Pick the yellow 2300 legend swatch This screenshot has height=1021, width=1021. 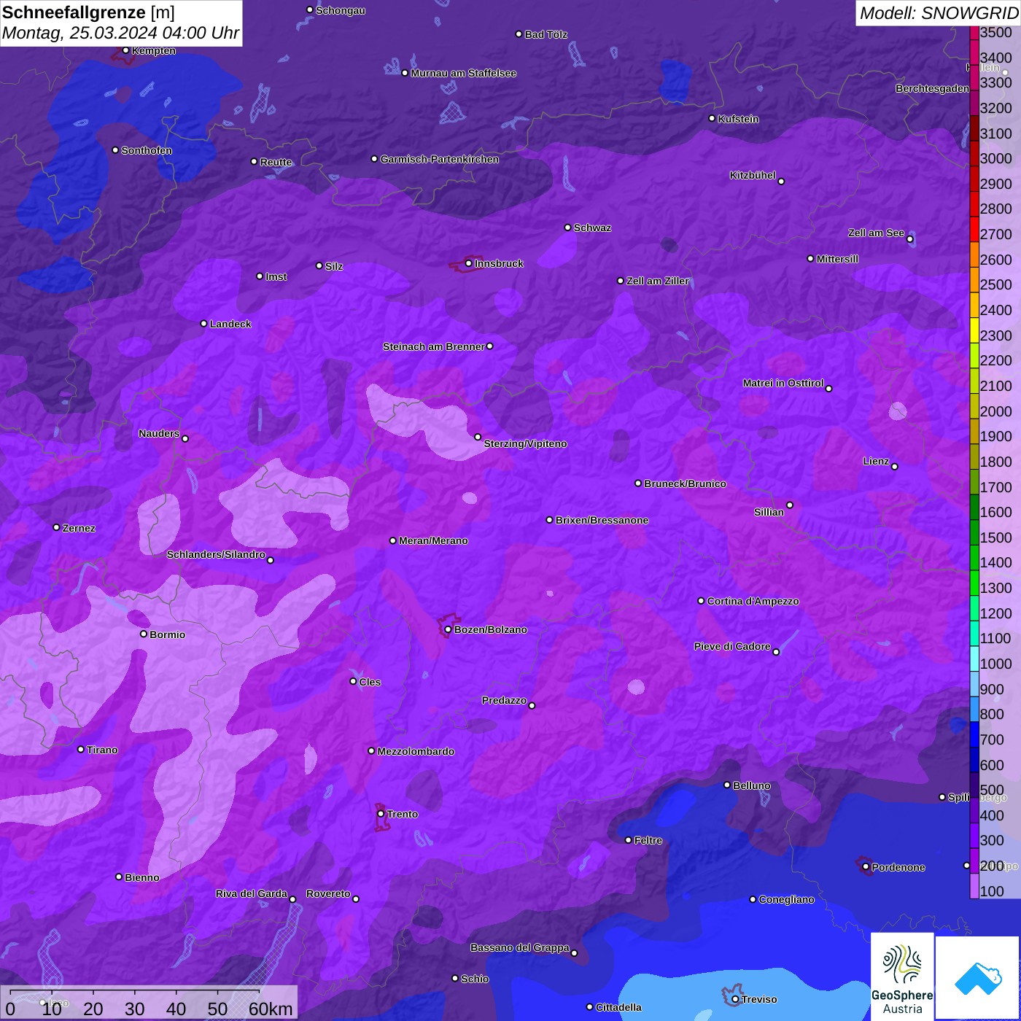(974, 330)
